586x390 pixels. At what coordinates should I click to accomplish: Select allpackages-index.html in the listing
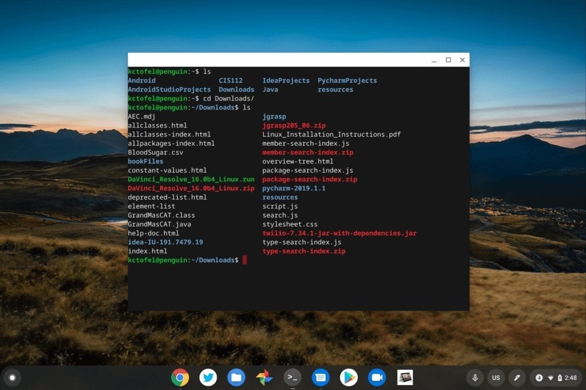tap(171, 144)
